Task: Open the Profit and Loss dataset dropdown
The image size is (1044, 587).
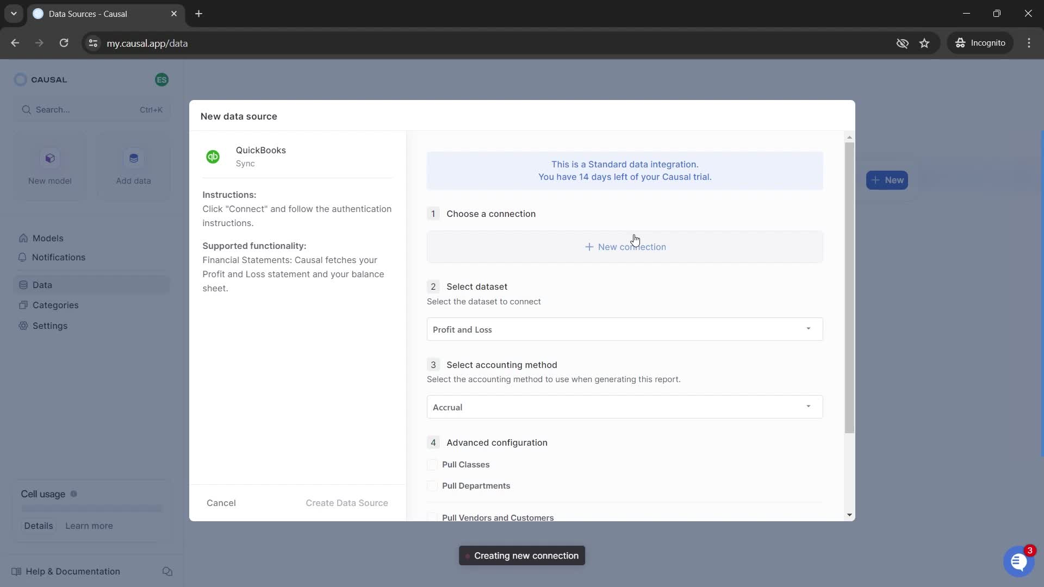Action: [625, 329]
